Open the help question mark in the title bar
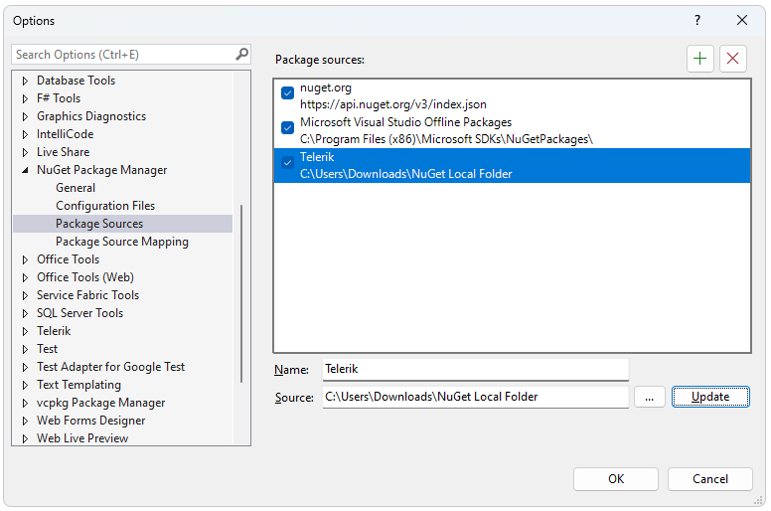Image resolution: width=771 pixels, height=511 pixels. [x=697, y=20]
